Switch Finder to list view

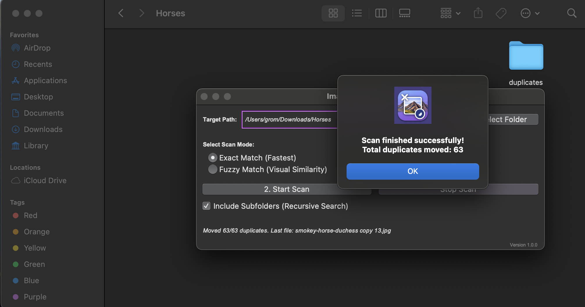(357, 13)
